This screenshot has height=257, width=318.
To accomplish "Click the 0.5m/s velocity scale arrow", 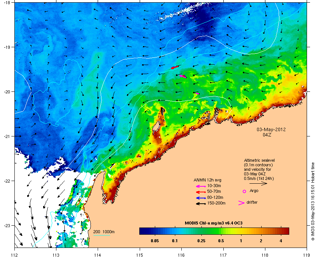I will tap(258, 183).
